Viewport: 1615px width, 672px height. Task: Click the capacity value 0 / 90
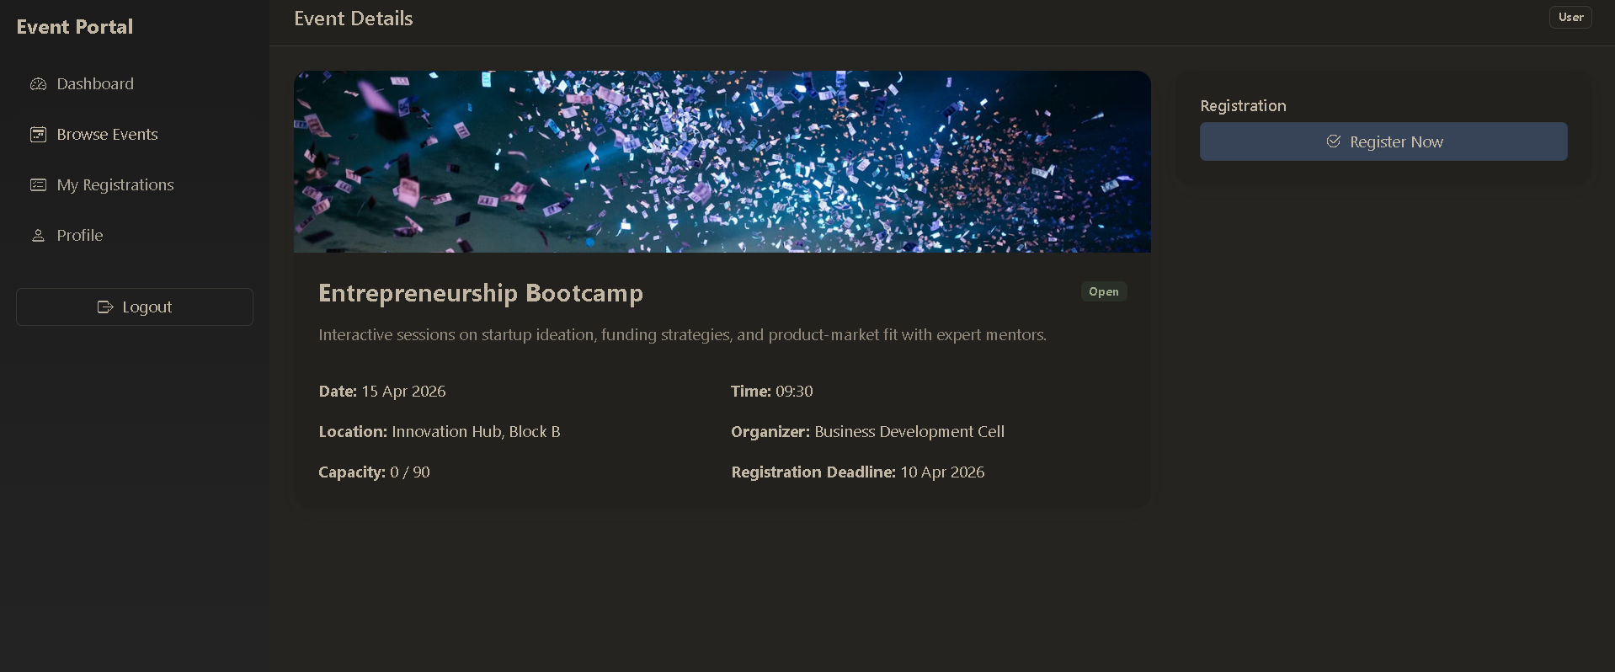(x=410, y=472)
